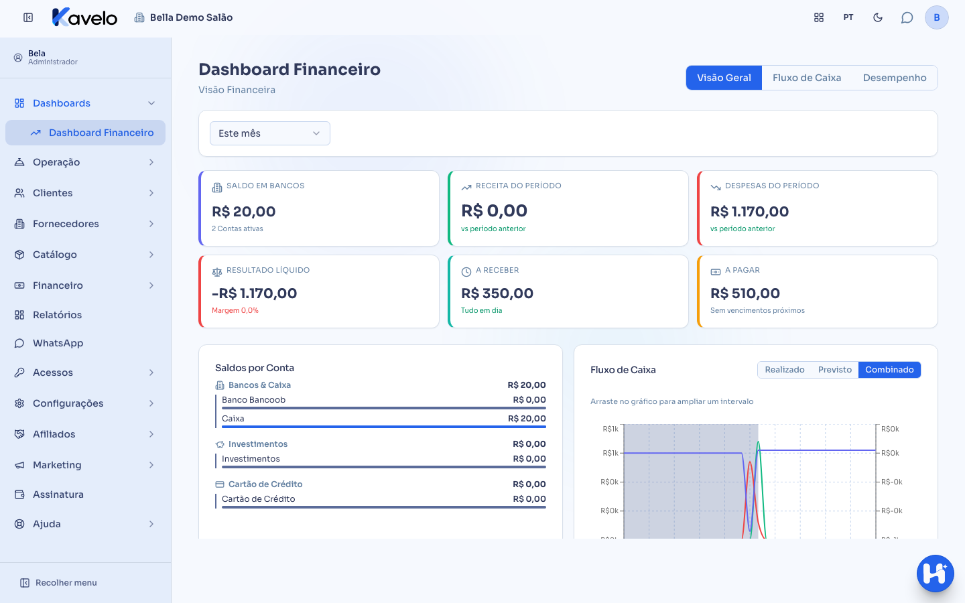This screenshot has width=965, height=603.
Task: Click the A Receber clock icon
Action: click(466, 272)
